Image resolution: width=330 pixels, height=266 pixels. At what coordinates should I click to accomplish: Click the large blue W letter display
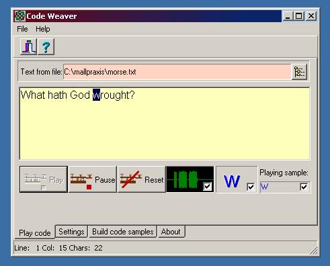[232, 181]
